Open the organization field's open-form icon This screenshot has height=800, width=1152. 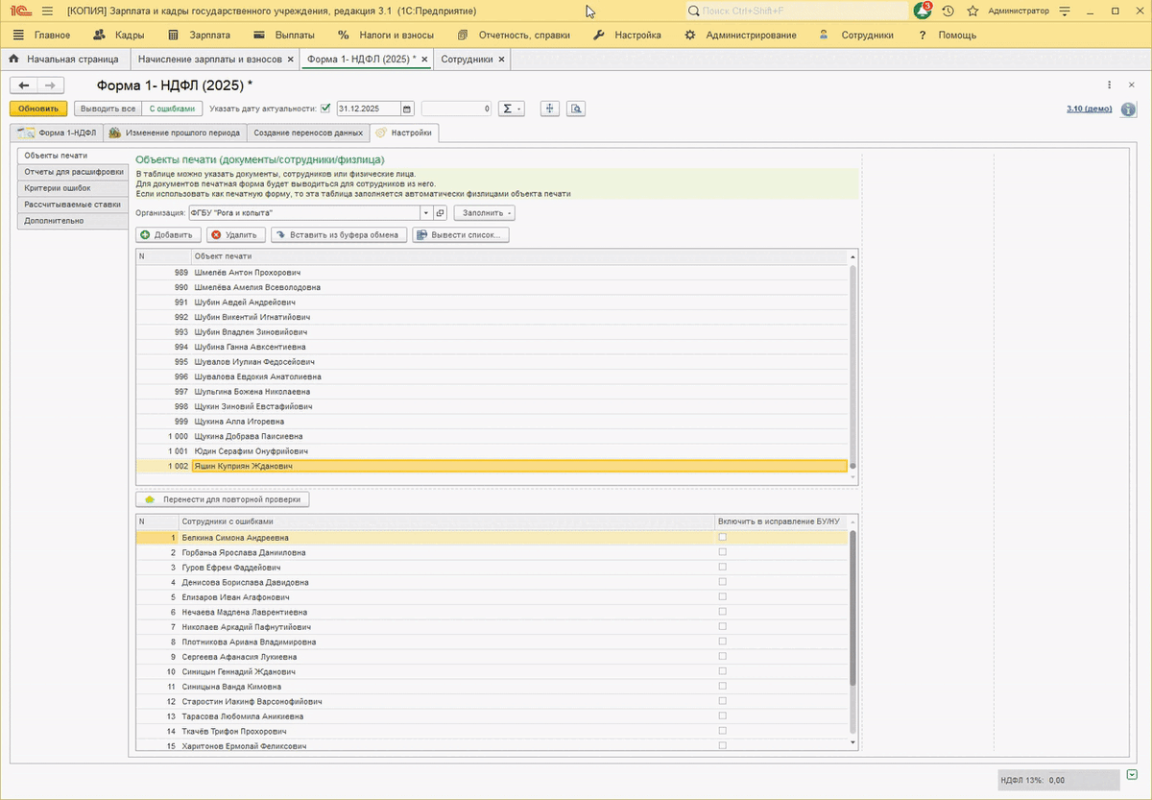click(441, 212)
